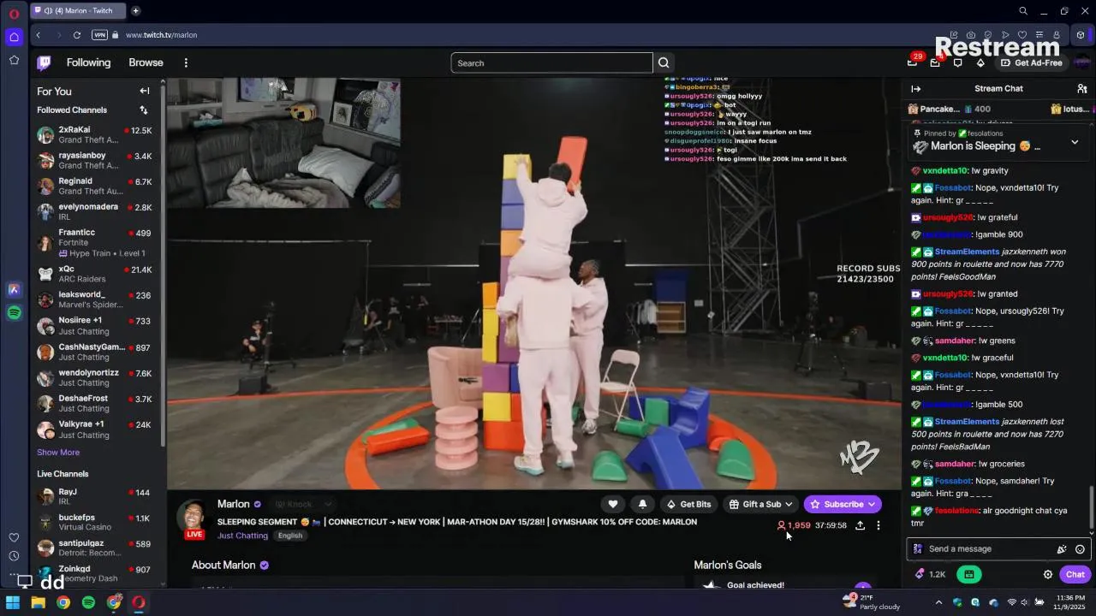Open the Just Chatting category link

(x=242, y=536)
